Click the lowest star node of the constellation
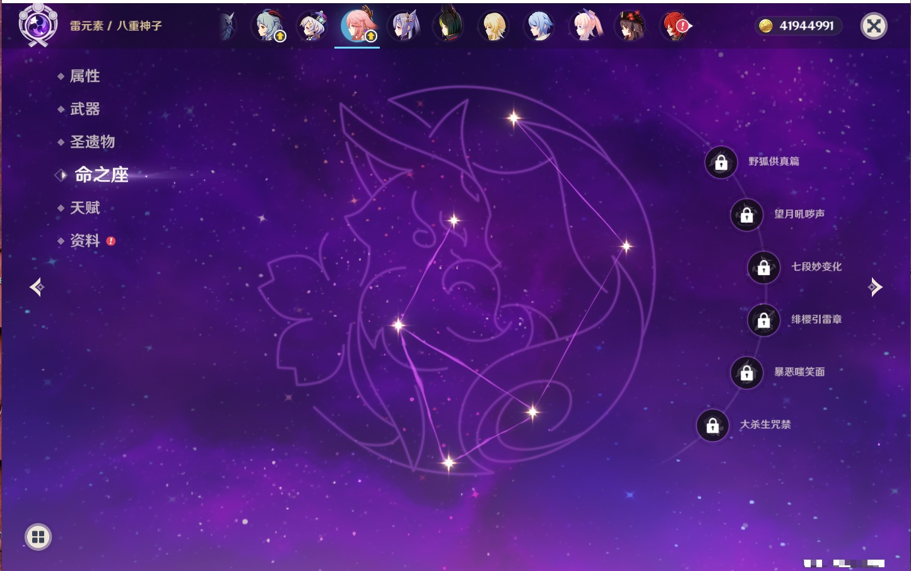Screen dimensions: 911x571 [x=449, y=463]
